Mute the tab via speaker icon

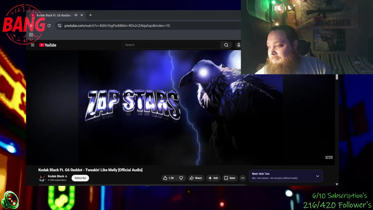click(x=76, y=15)
